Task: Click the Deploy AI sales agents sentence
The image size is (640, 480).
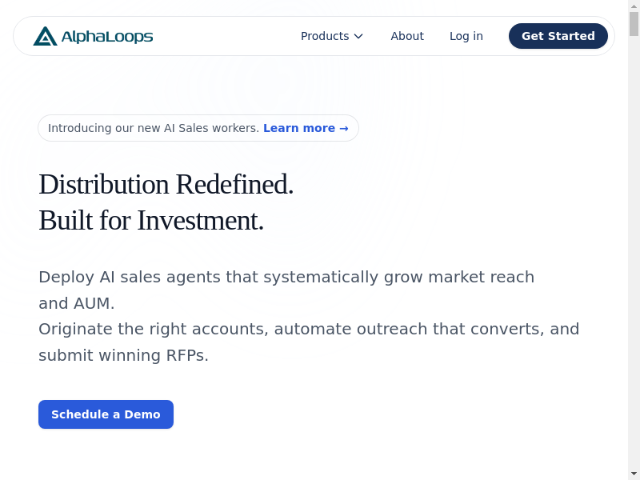Action: pyautogui.click(x=286, y=278)
